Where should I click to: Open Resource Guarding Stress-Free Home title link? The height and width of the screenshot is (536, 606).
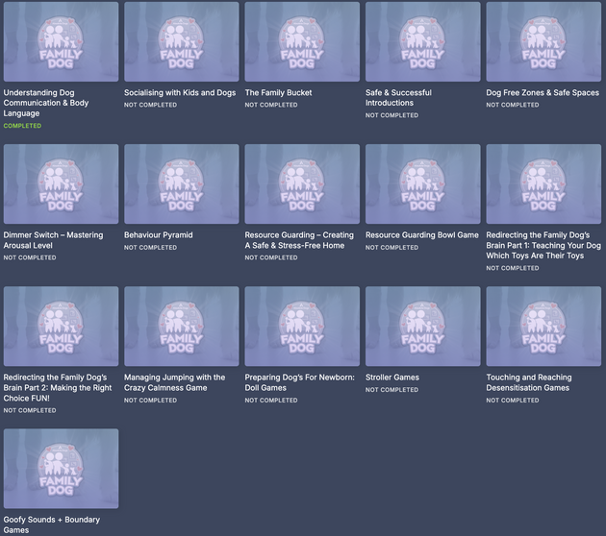pyautogui.click(x=299, y=240)
